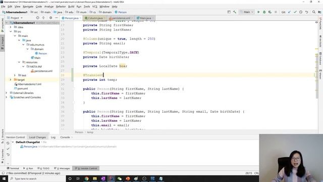Viewport: 323px width, 182px height.
Task: Open the Windows Start menu
Action: pyautogui.click(x=4, y=178)
